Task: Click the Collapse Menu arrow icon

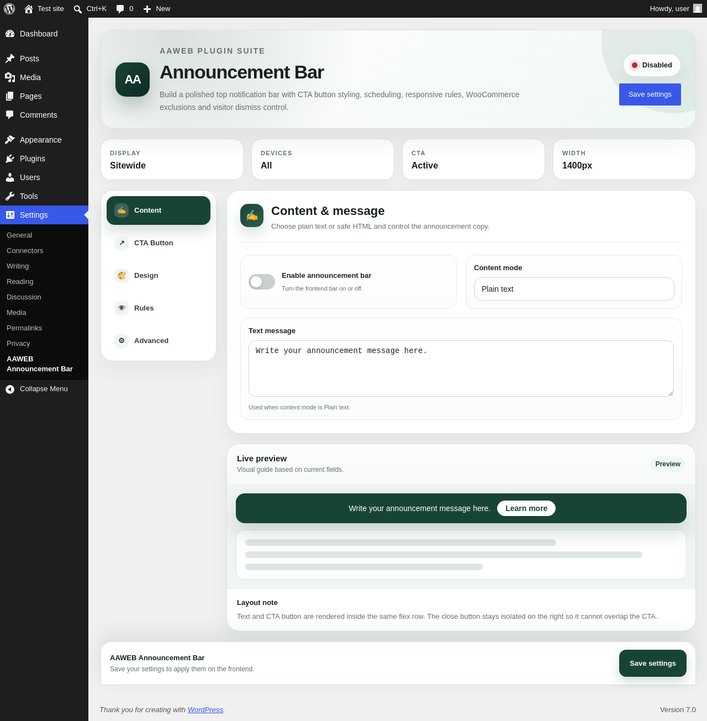Action: pos(10,390)
